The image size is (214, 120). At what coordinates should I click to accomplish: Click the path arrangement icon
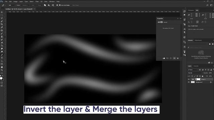pos(53,5)
